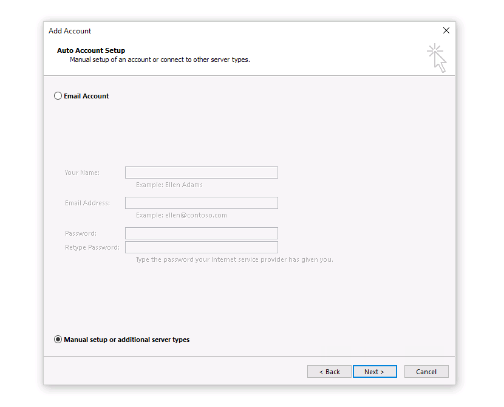Click the Auto Account Setup heading
Screen dimensions: 504x407
click(x=91, y=50)
